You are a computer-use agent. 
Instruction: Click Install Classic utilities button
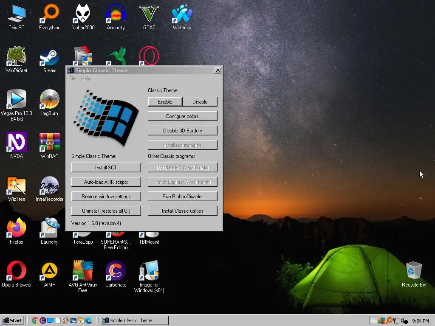[182, 211]
